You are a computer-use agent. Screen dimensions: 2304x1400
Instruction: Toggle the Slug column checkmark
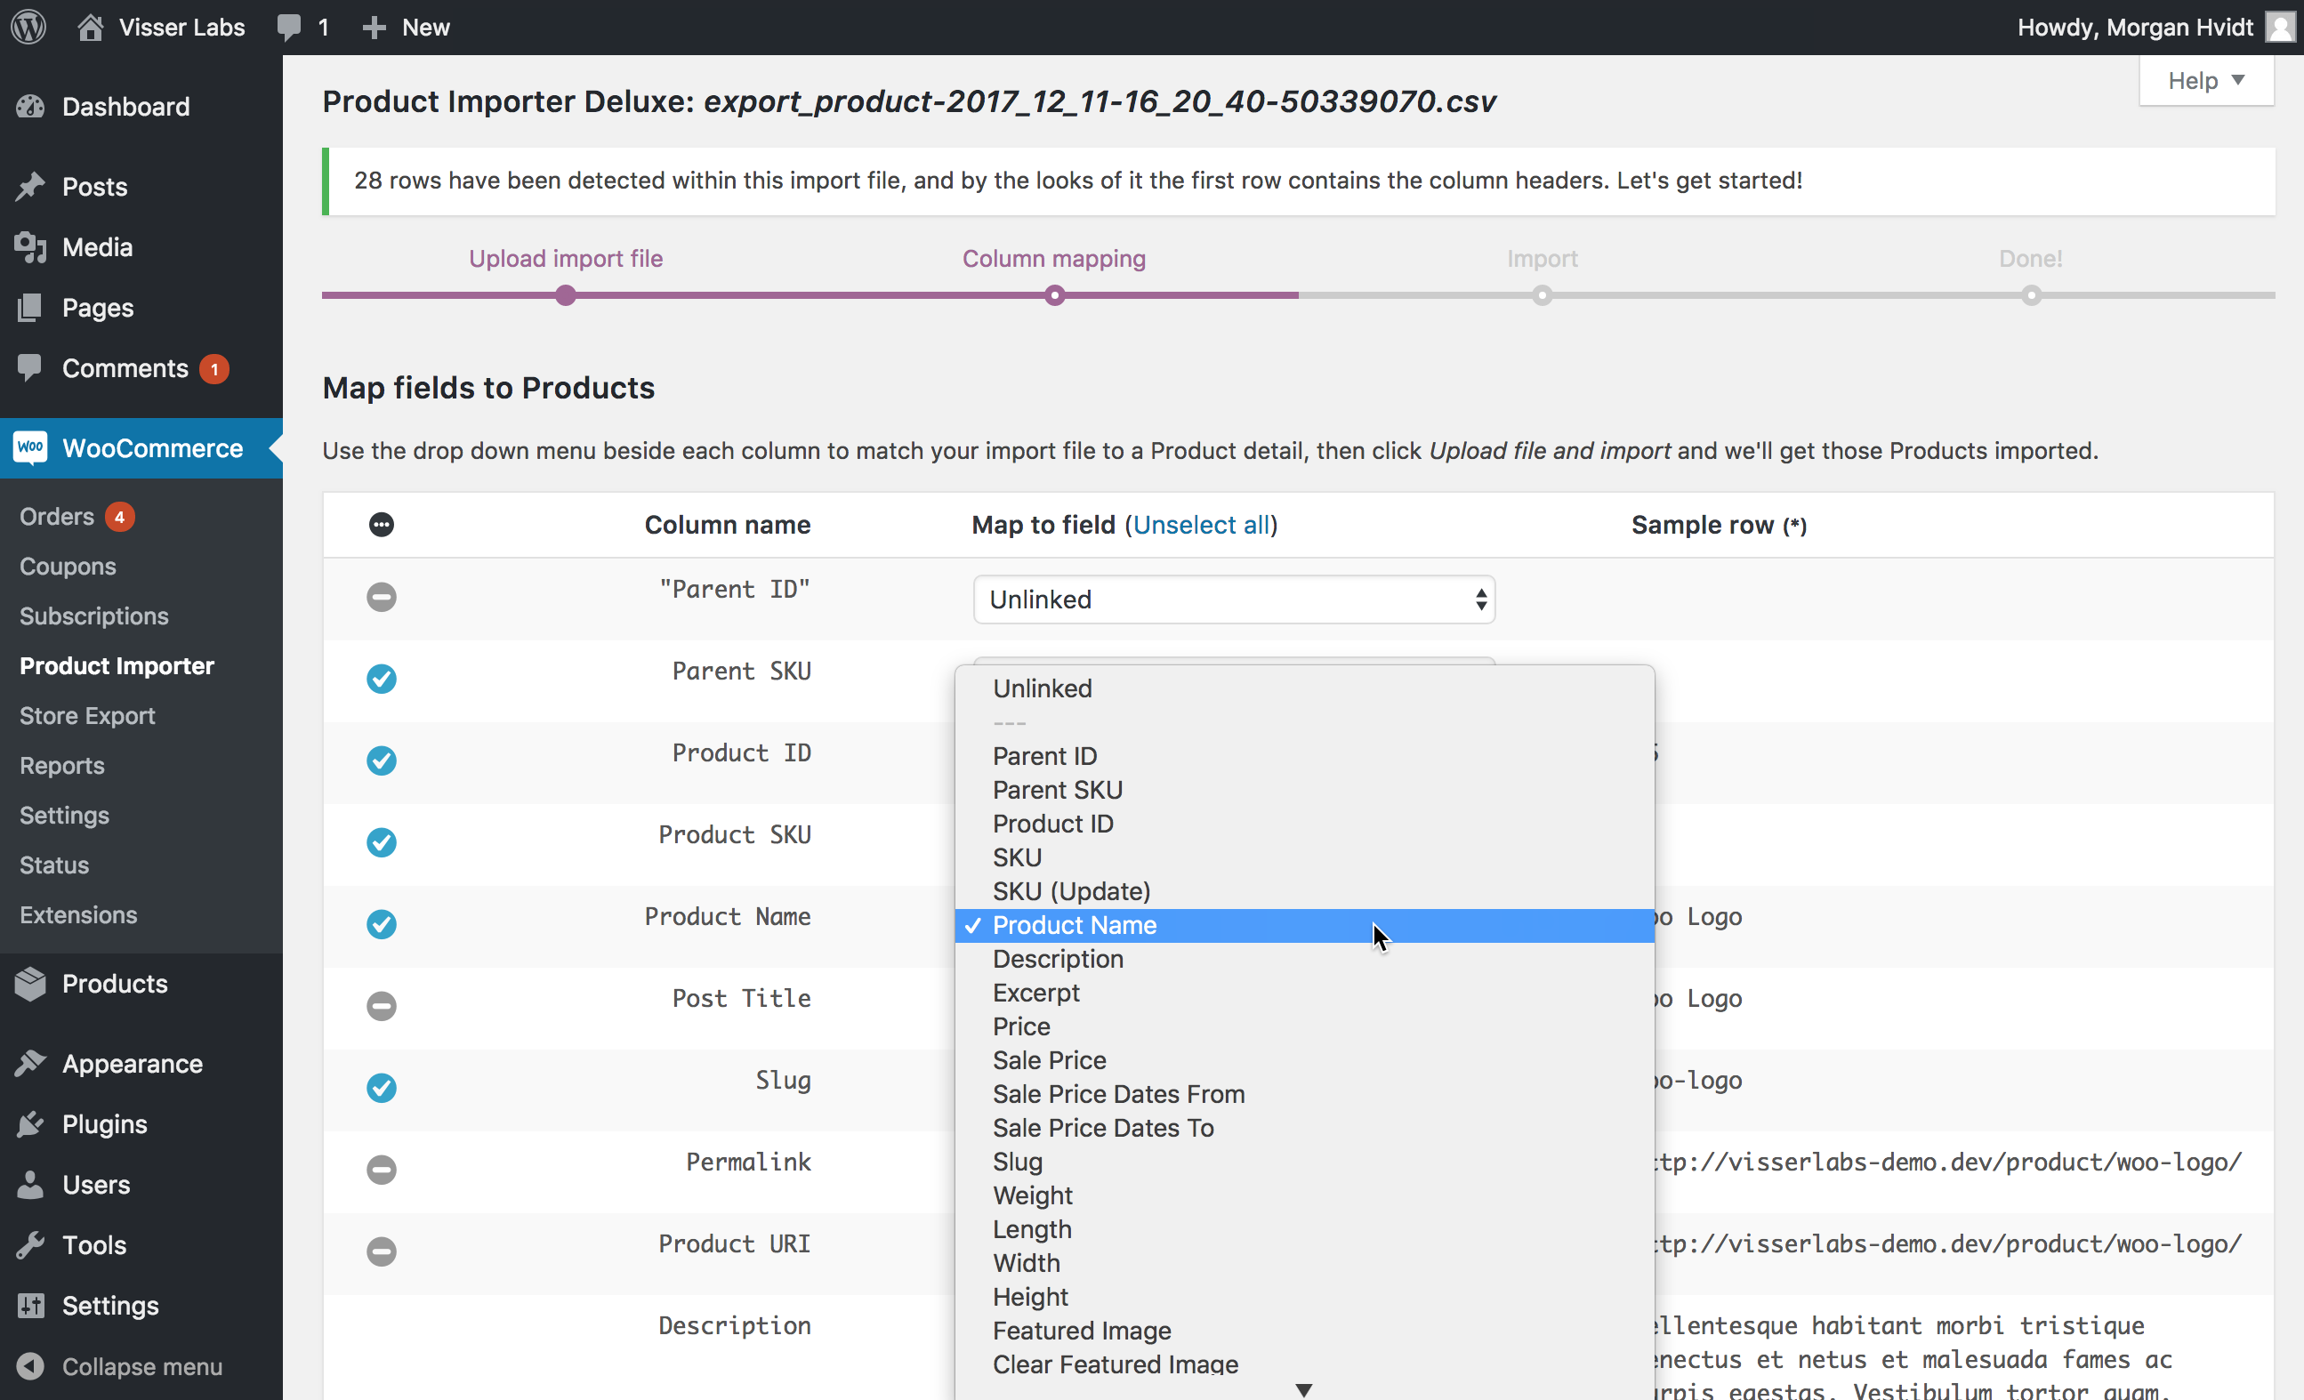click(x=382, y=1088)
